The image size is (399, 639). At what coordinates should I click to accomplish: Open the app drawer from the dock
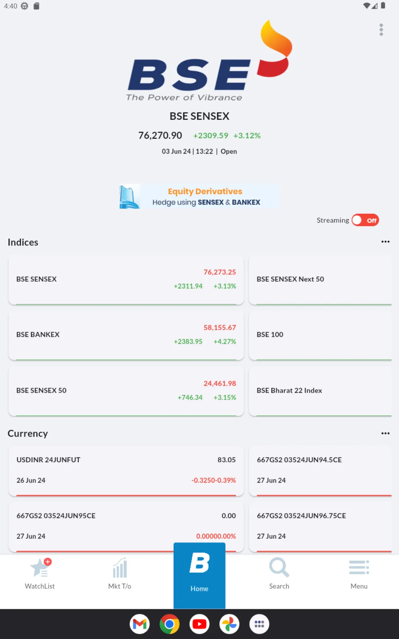coord(259,624)
